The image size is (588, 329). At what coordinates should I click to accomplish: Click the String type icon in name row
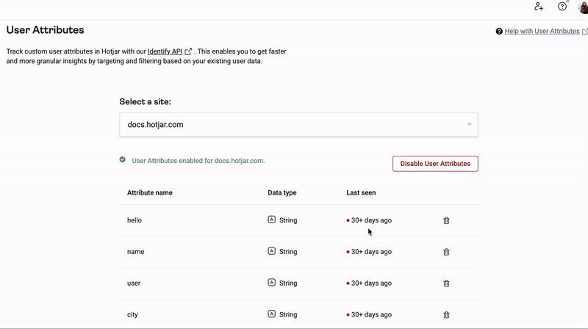[271, 251]
